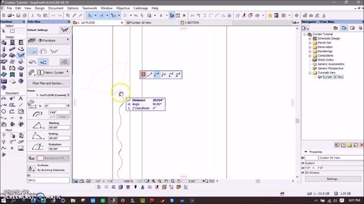The width and height of the screenshot is (364, 204).
Task: Choose the tangential arc option in pet palette
Action: pyautogui.click(x=157, y=74)
